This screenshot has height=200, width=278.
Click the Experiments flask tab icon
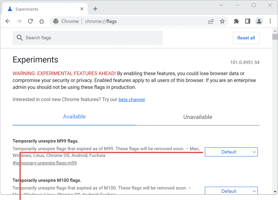pyautogui.click(x=10, y=9)
